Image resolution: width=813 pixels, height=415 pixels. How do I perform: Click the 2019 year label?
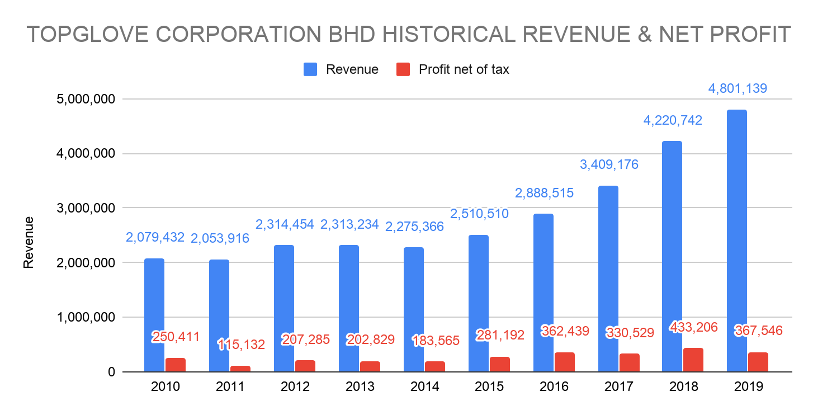(748, 387)
